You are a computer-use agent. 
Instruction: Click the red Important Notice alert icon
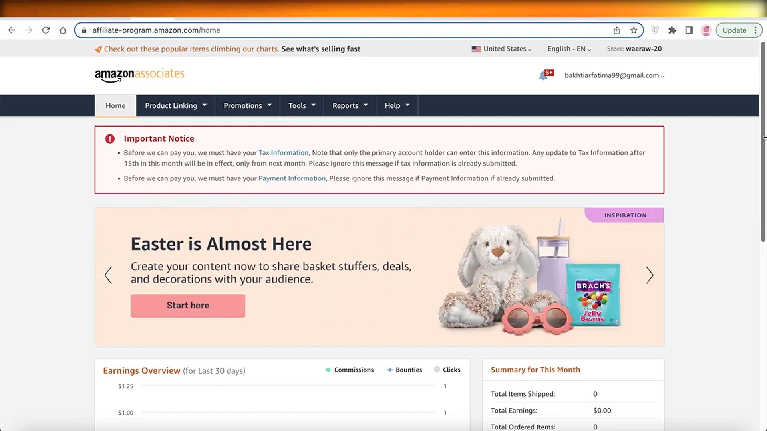110,138
